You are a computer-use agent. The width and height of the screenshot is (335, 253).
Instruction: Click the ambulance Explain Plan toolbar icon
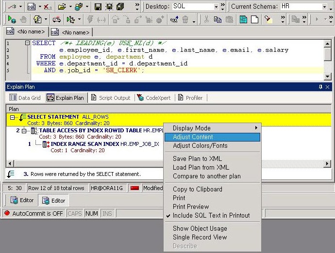(56, 20)
